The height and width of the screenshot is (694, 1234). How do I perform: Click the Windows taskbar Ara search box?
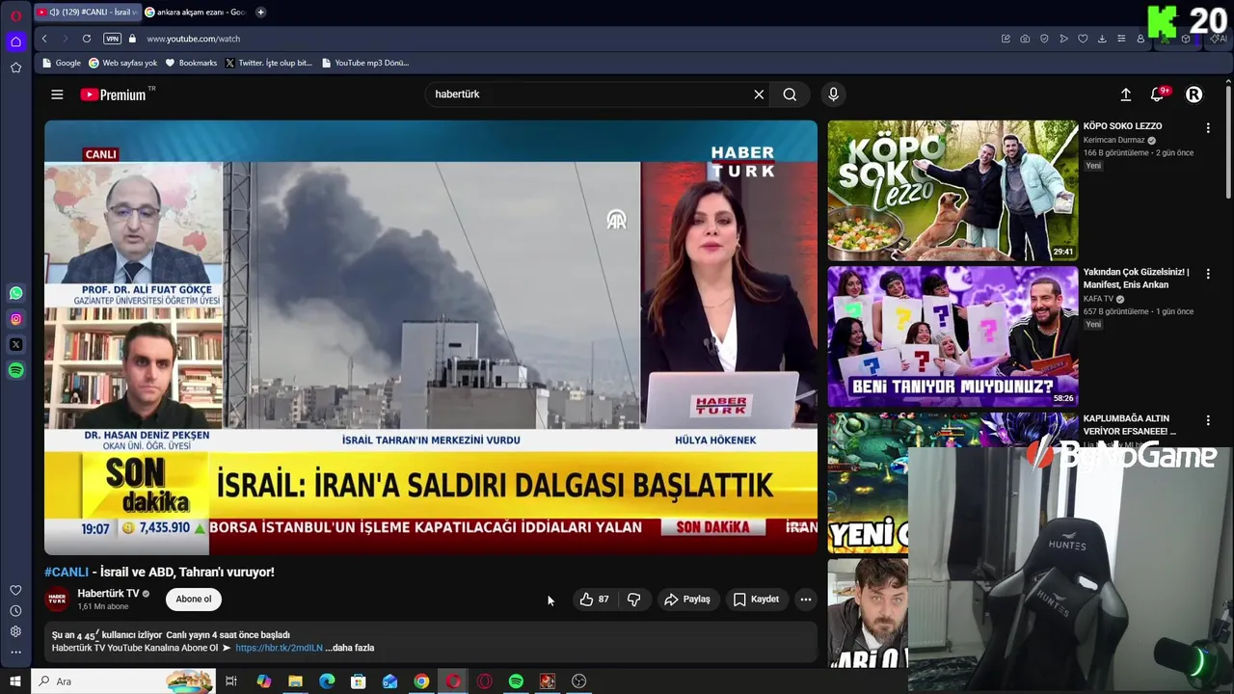(x=123, y=681)
